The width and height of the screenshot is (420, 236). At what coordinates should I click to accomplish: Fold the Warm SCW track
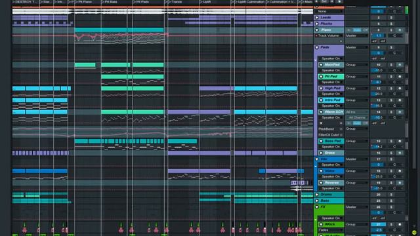[x=321, y=112]
